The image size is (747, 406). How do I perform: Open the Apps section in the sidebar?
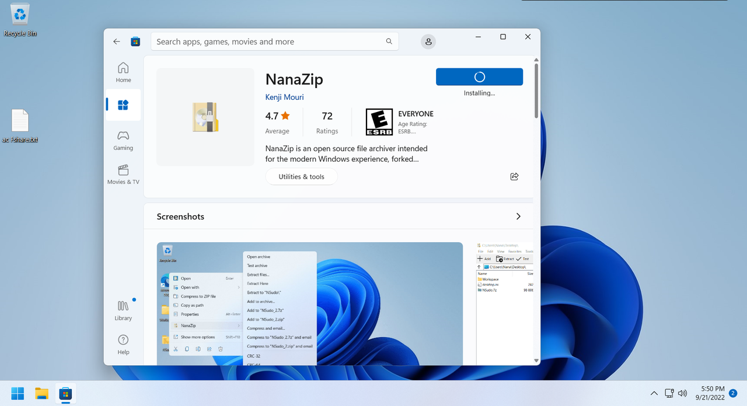123,105
